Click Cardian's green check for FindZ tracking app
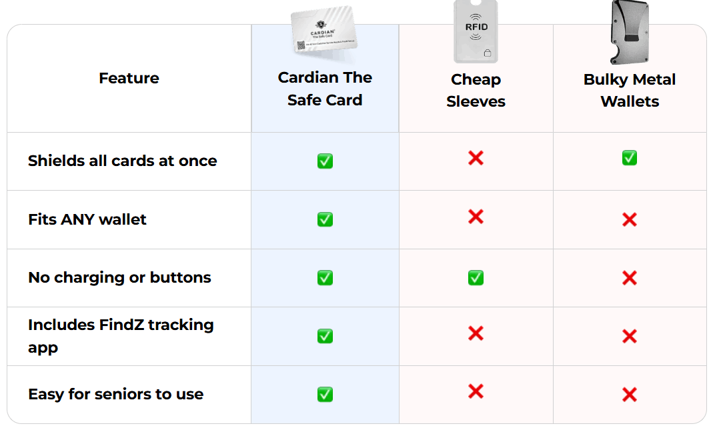This screenshot has width=713, height=432. tap(325, 336)
